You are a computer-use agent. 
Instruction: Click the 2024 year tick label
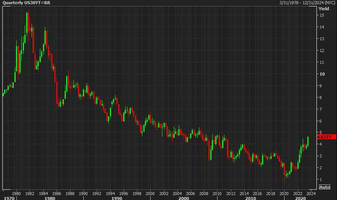311,194
